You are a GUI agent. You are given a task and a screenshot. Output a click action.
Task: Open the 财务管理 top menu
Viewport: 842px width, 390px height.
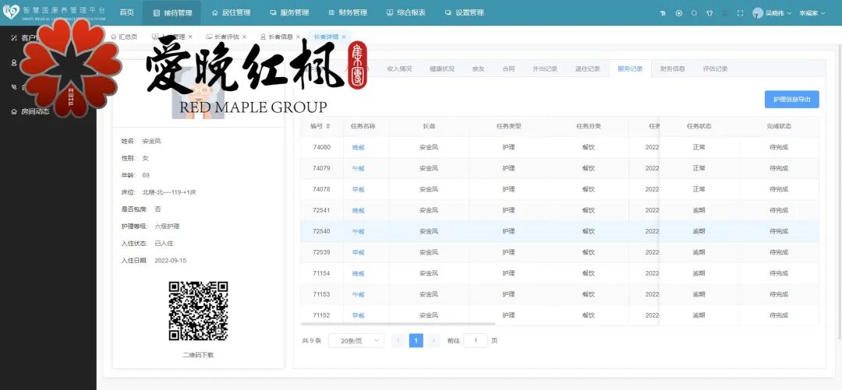point(348,12)
